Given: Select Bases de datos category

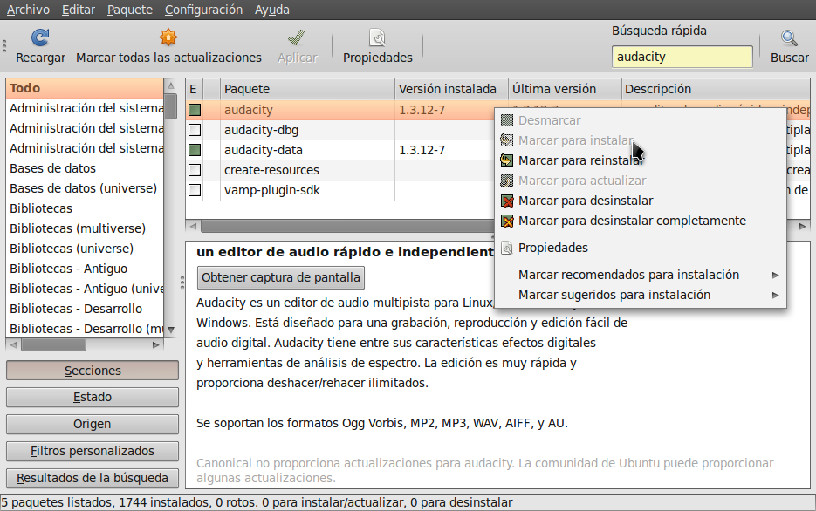Looking at the screenshot, I should point(85,168).
